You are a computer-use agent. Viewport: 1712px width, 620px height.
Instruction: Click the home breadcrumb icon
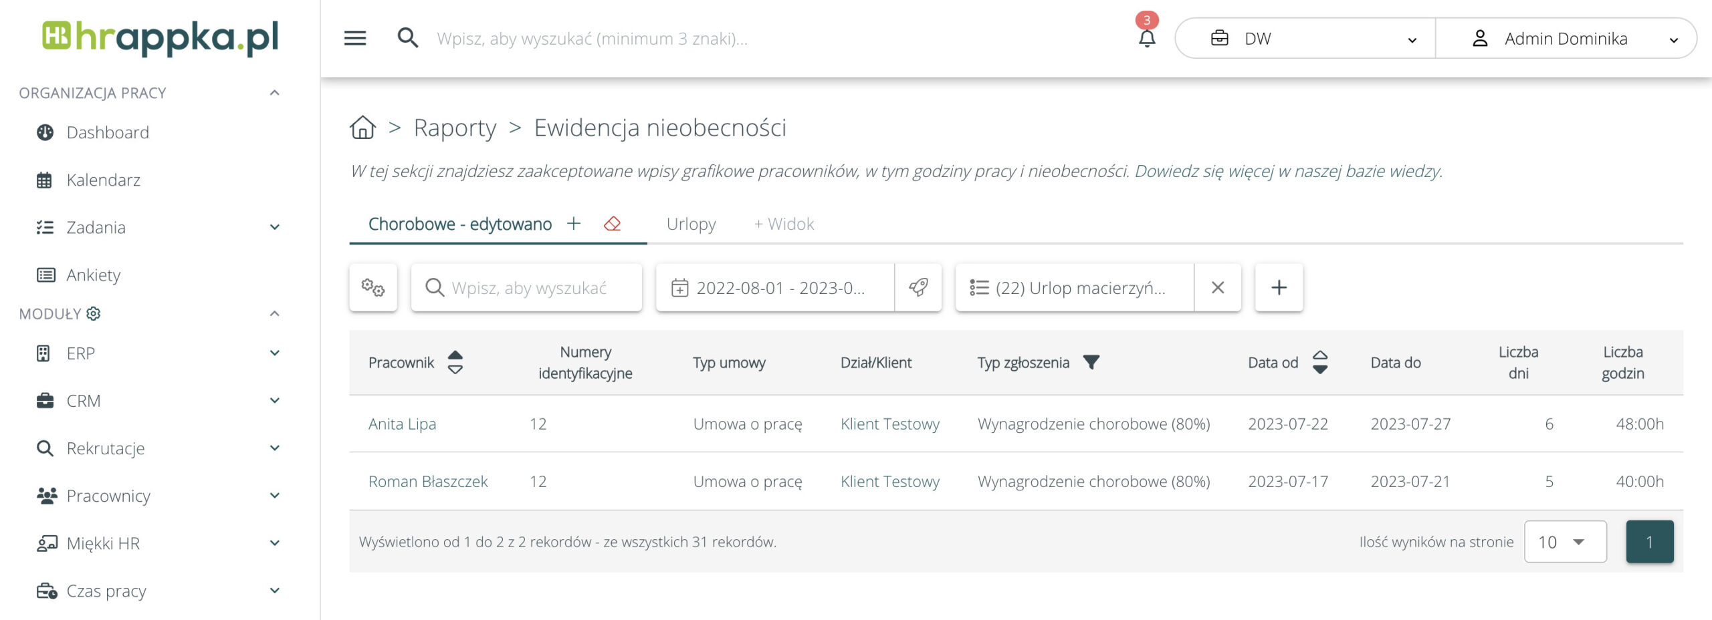coord(362,127)
